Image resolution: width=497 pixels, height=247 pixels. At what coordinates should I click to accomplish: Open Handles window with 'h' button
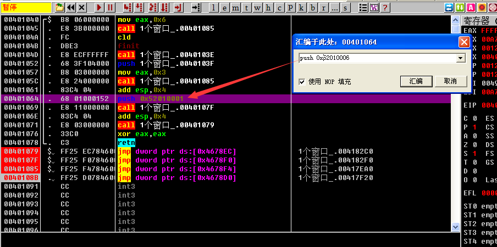tap(268, 7)
